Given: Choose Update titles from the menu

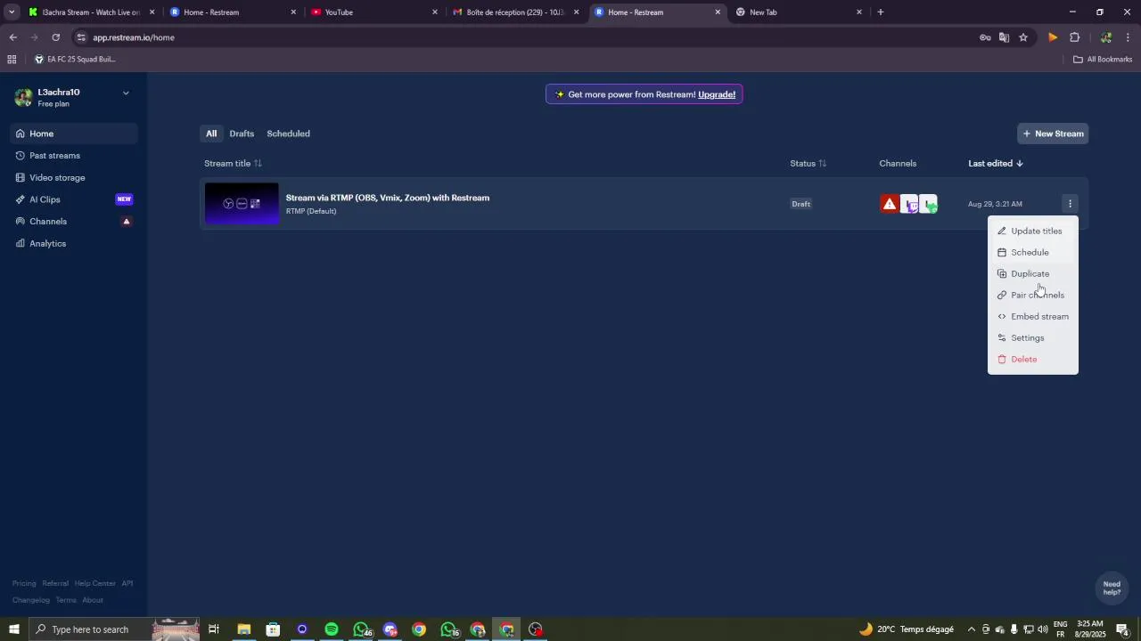Looking at the screenshot, I should [x=1033, y=231].
